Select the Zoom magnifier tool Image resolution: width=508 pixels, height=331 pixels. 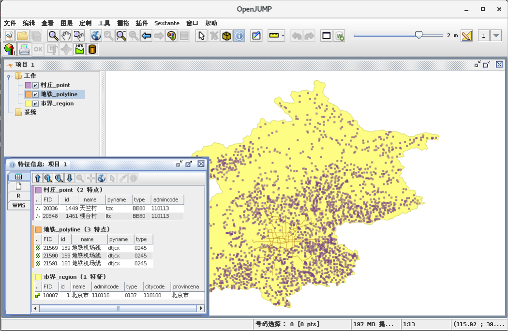click(x=53, y=36)
